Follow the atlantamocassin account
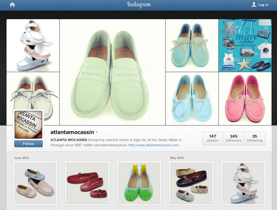This screenshot has width=277, height=210. (28, 144)
